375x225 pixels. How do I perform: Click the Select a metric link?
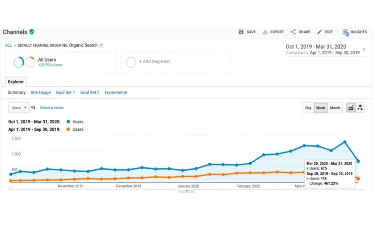tap(52, 108)
